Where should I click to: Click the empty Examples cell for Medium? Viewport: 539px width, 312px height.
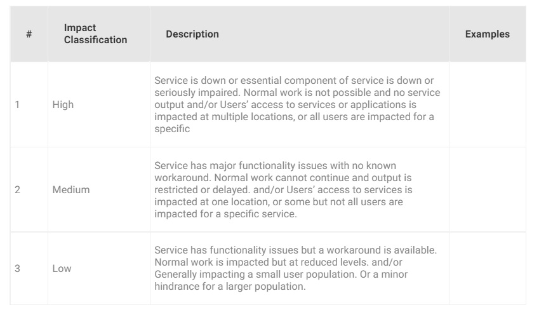point(487,189)
